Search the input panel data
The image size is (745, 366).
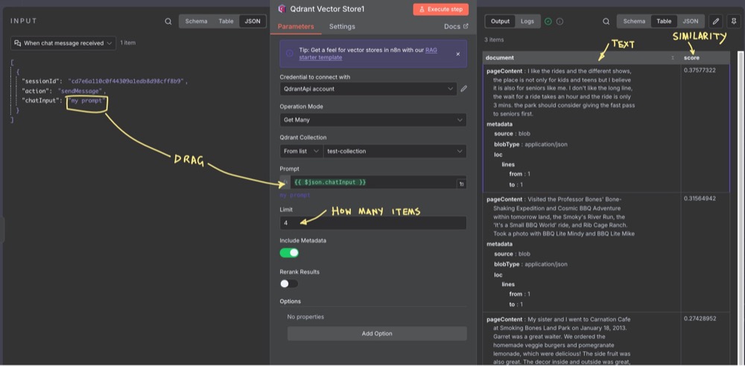coord(168,22)
